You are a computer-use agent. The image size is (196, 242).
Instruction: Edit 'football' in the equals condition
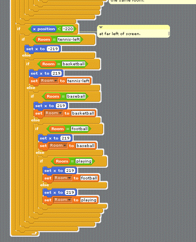coord(80,129)
